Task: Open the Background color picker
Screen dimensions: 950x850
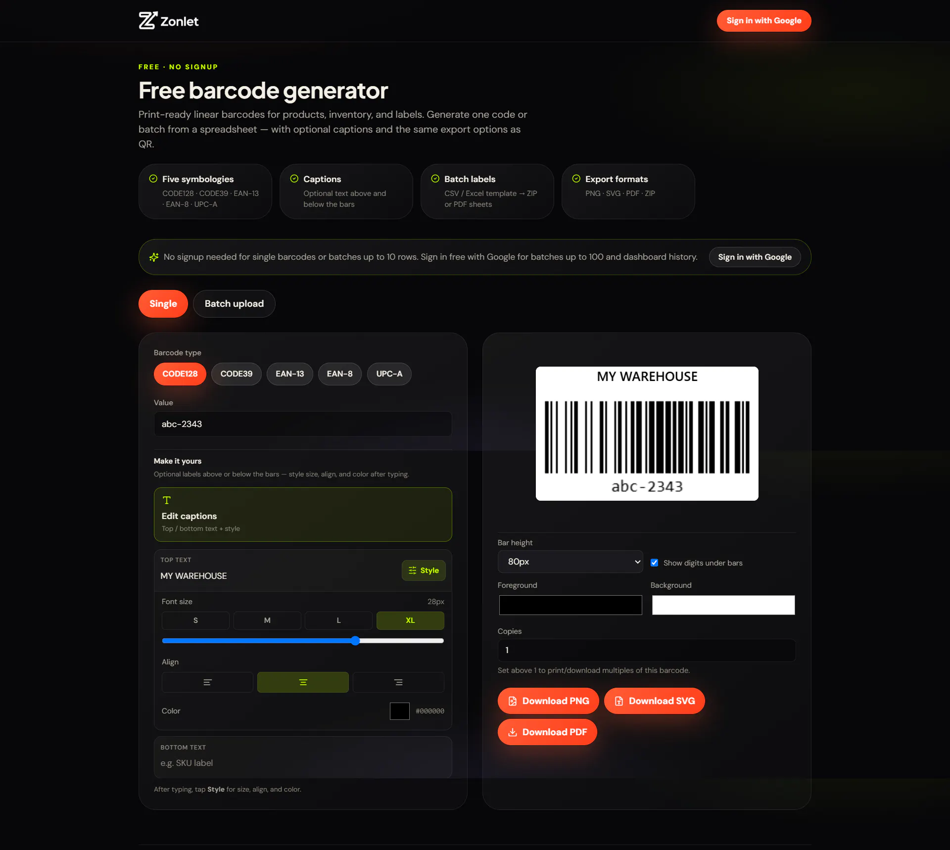Action: (723, 605)
